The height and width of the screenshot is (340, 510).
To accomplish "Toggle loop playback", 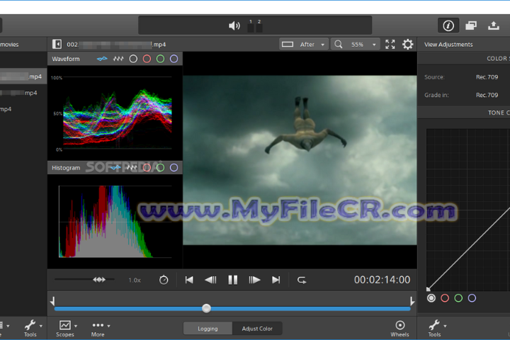I will (302, 280).
